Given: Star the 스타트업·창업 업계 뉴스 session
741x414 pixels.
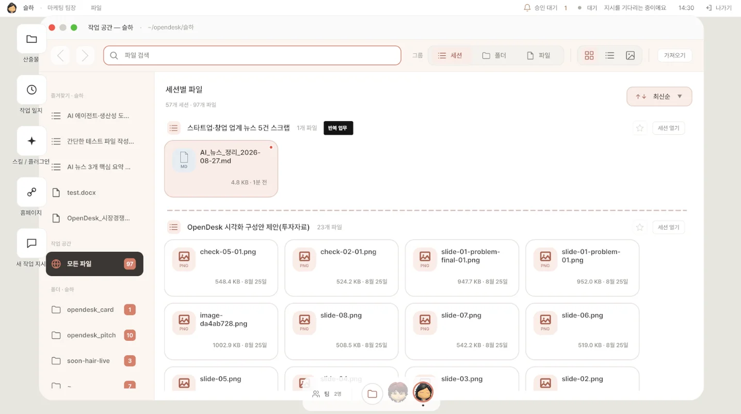Looking at the screenshot, I should click(x=640, y=128).
